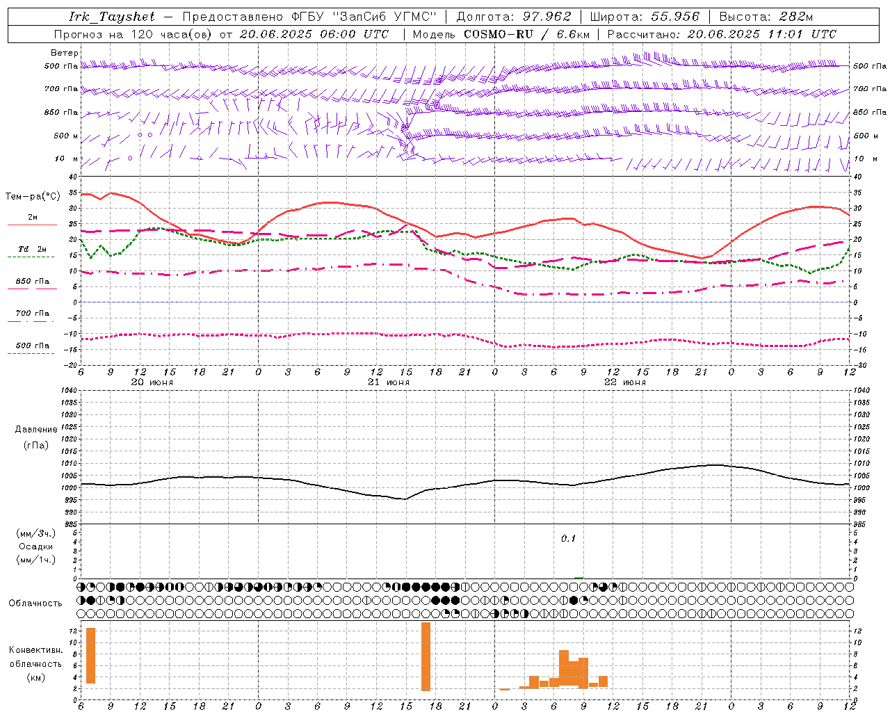Screen dimensions: 890x712
Task: Click the "Давление" pressure panel label
Action: click(x=36, y=430)
